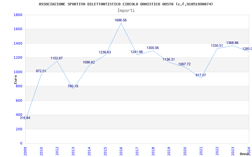The image size is (252, 157).
Task: Click the 917.07 data label
Action: click(x=201, y=75)
